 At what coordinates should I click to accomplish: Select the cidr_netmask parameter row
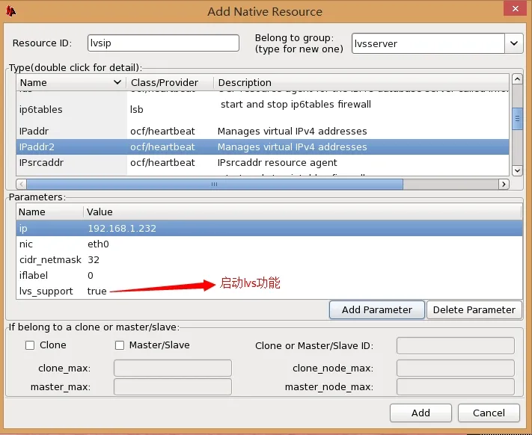tap(269, 260)
